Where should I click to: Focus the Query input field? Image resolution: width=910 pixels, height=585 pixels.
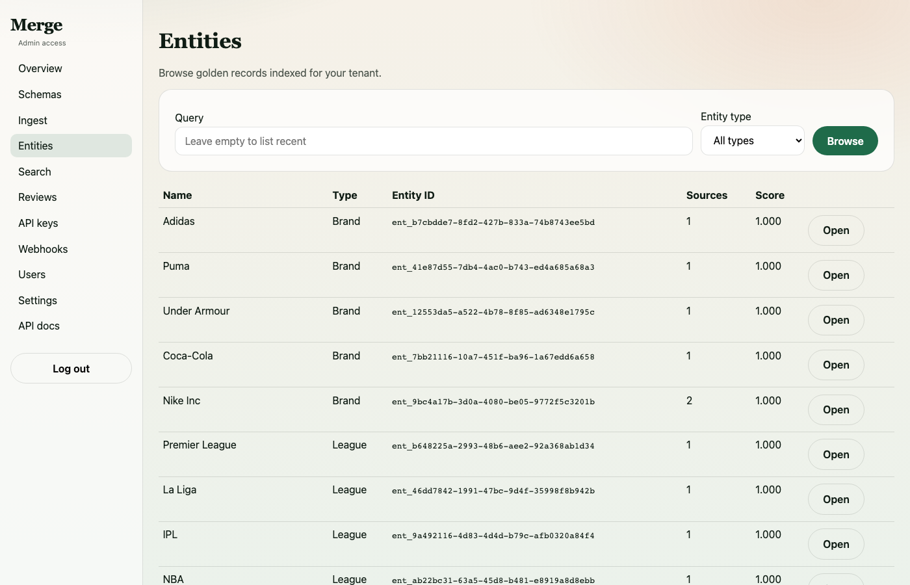[x=434, y=141]
